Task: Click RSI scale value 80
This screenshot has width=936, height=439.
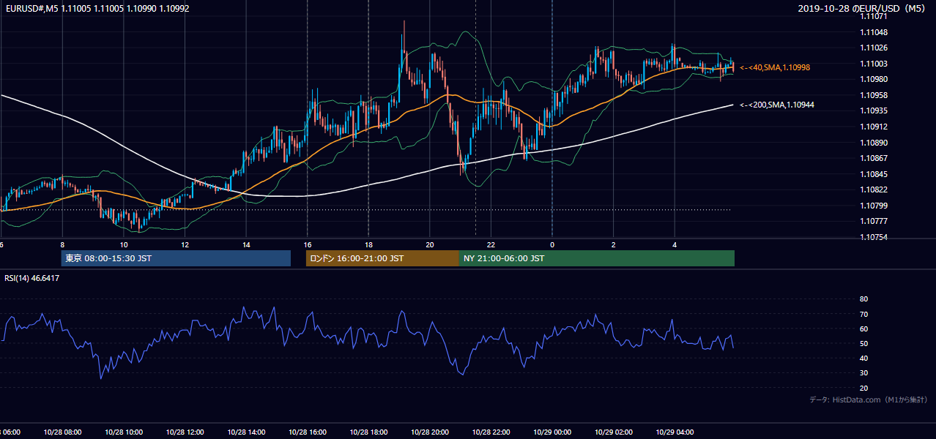Action: pos(863,299)
